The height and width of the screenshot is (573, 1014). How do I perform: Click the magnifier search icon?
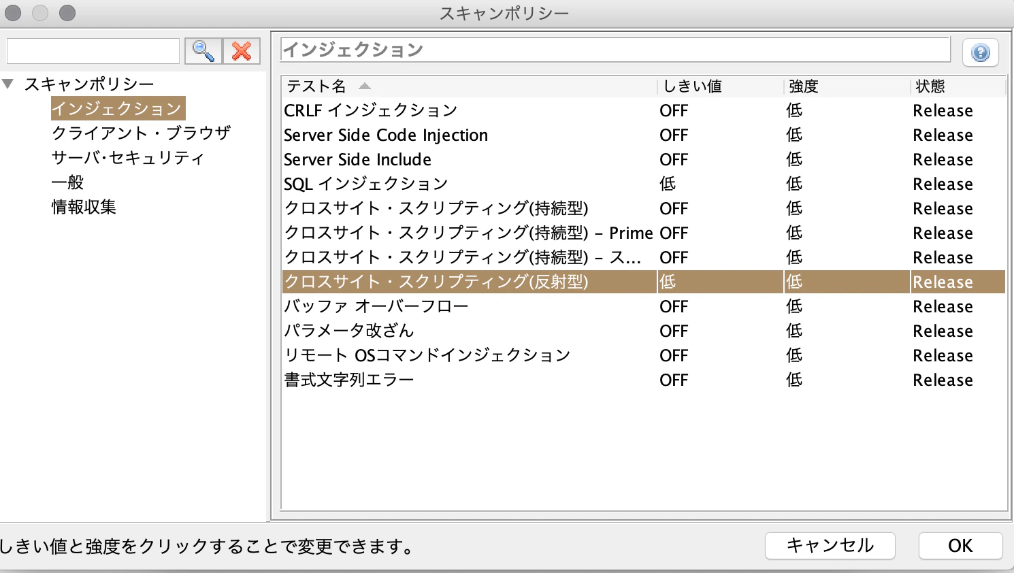(x=203, y=51)
